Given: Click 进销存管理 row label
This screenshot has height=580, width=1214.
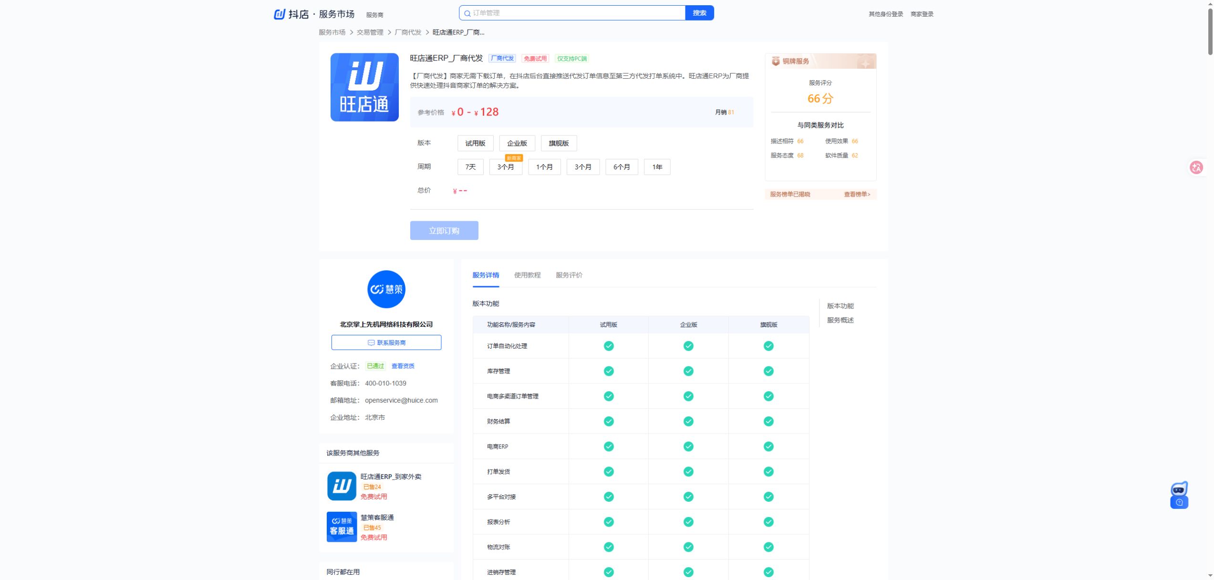Looking at the screenshot, I should coord(501,572).
